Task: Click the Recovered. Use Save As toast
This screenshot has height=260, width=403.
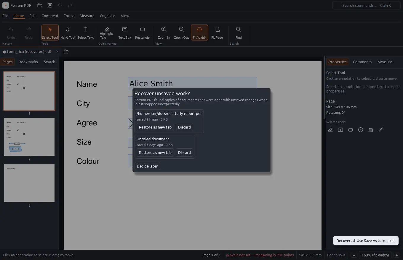Action: 366,240
